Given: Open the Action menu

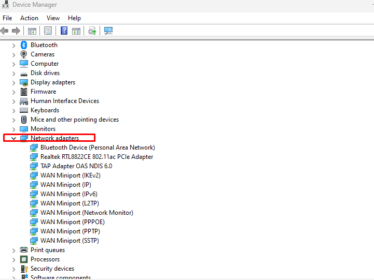Looking at the screenshot, I should point(29,18).
